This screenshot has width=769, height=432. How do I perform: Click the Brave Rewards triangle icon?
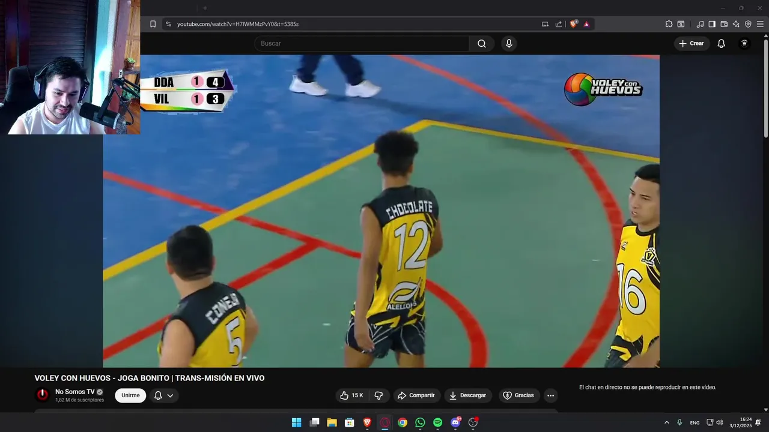pyautogui.click(x=586, y=24)
